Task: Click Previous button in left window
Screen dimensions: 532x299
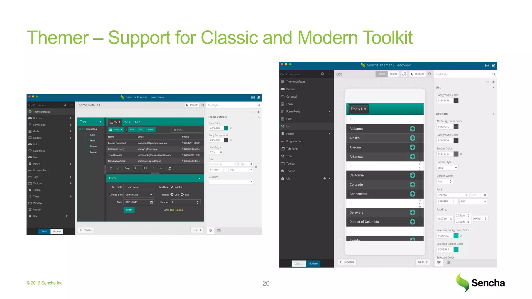Action: pos(86,230)
